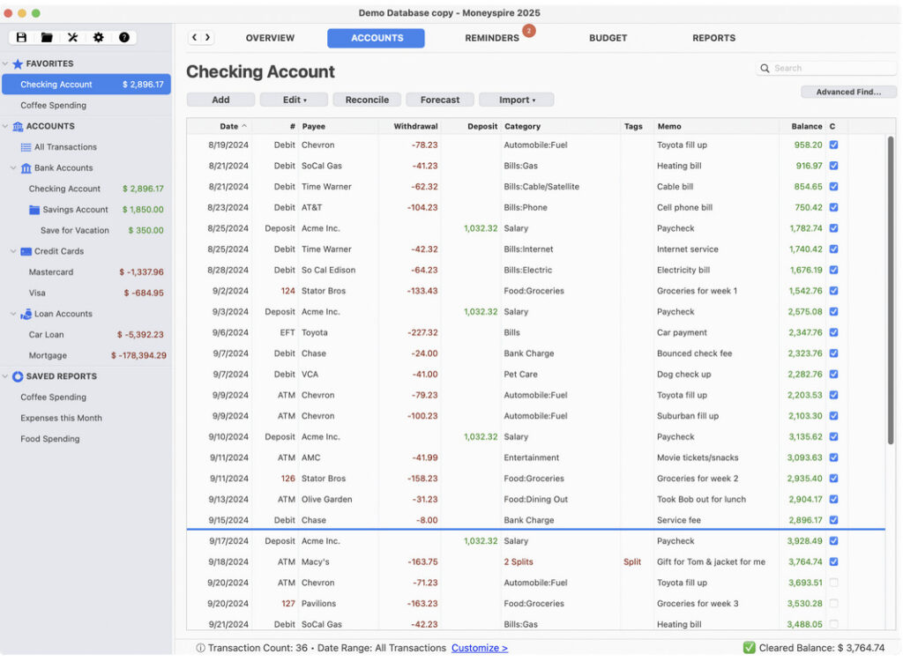
Task: Click the Accounts bank building icon
Action: point(18,126)
